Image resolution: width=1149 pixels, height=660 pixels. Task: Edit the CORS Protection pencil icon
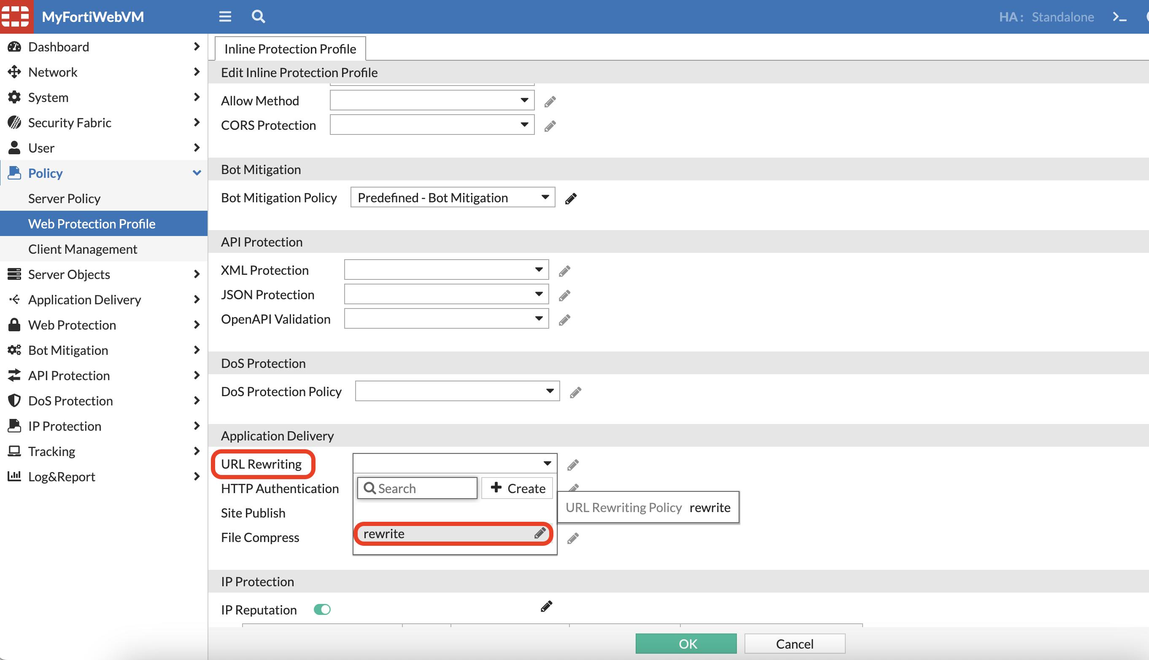coord(550,126)
